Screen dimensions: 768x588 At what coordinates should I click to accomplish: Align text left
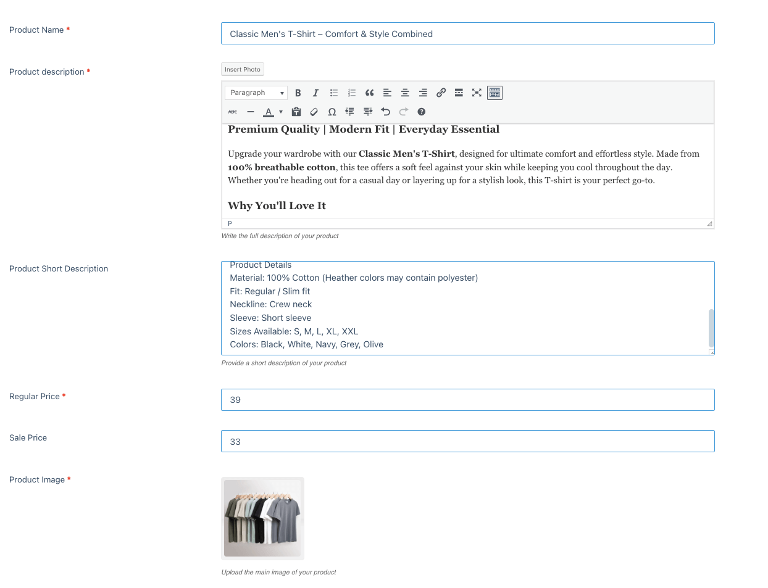click(387, 93)
